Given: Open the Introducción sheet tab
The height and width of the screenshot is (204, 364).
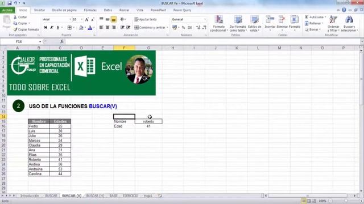Looking at the screenshot, I should [x=30, y=195].
